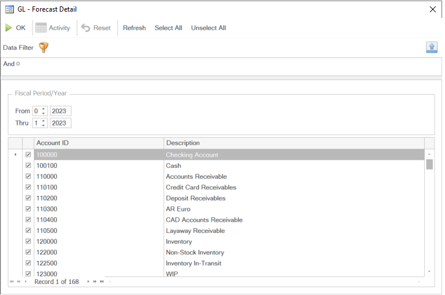Uncheck the Inventory 120000 row checkbox
This screenshot has width=445, height=295.
(x=28, y=242)
